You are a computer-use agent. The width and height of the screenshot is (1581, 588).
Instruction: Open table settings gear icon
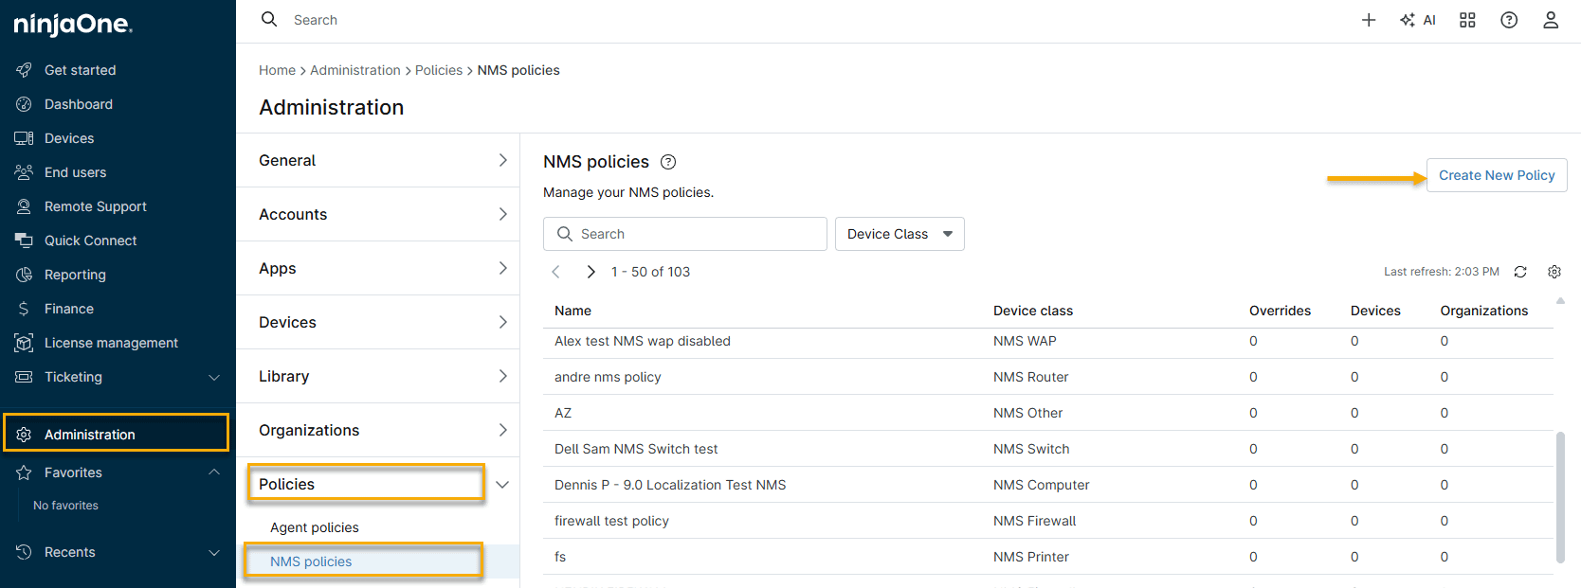[1554, 272]
